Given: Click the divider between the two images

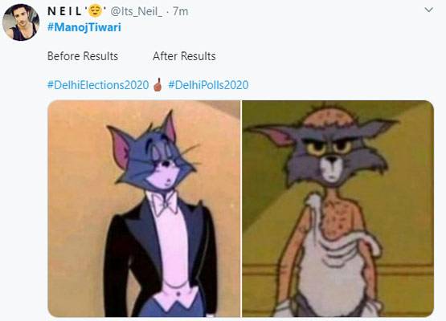Looking at the screenshot, I should [241, 209].
